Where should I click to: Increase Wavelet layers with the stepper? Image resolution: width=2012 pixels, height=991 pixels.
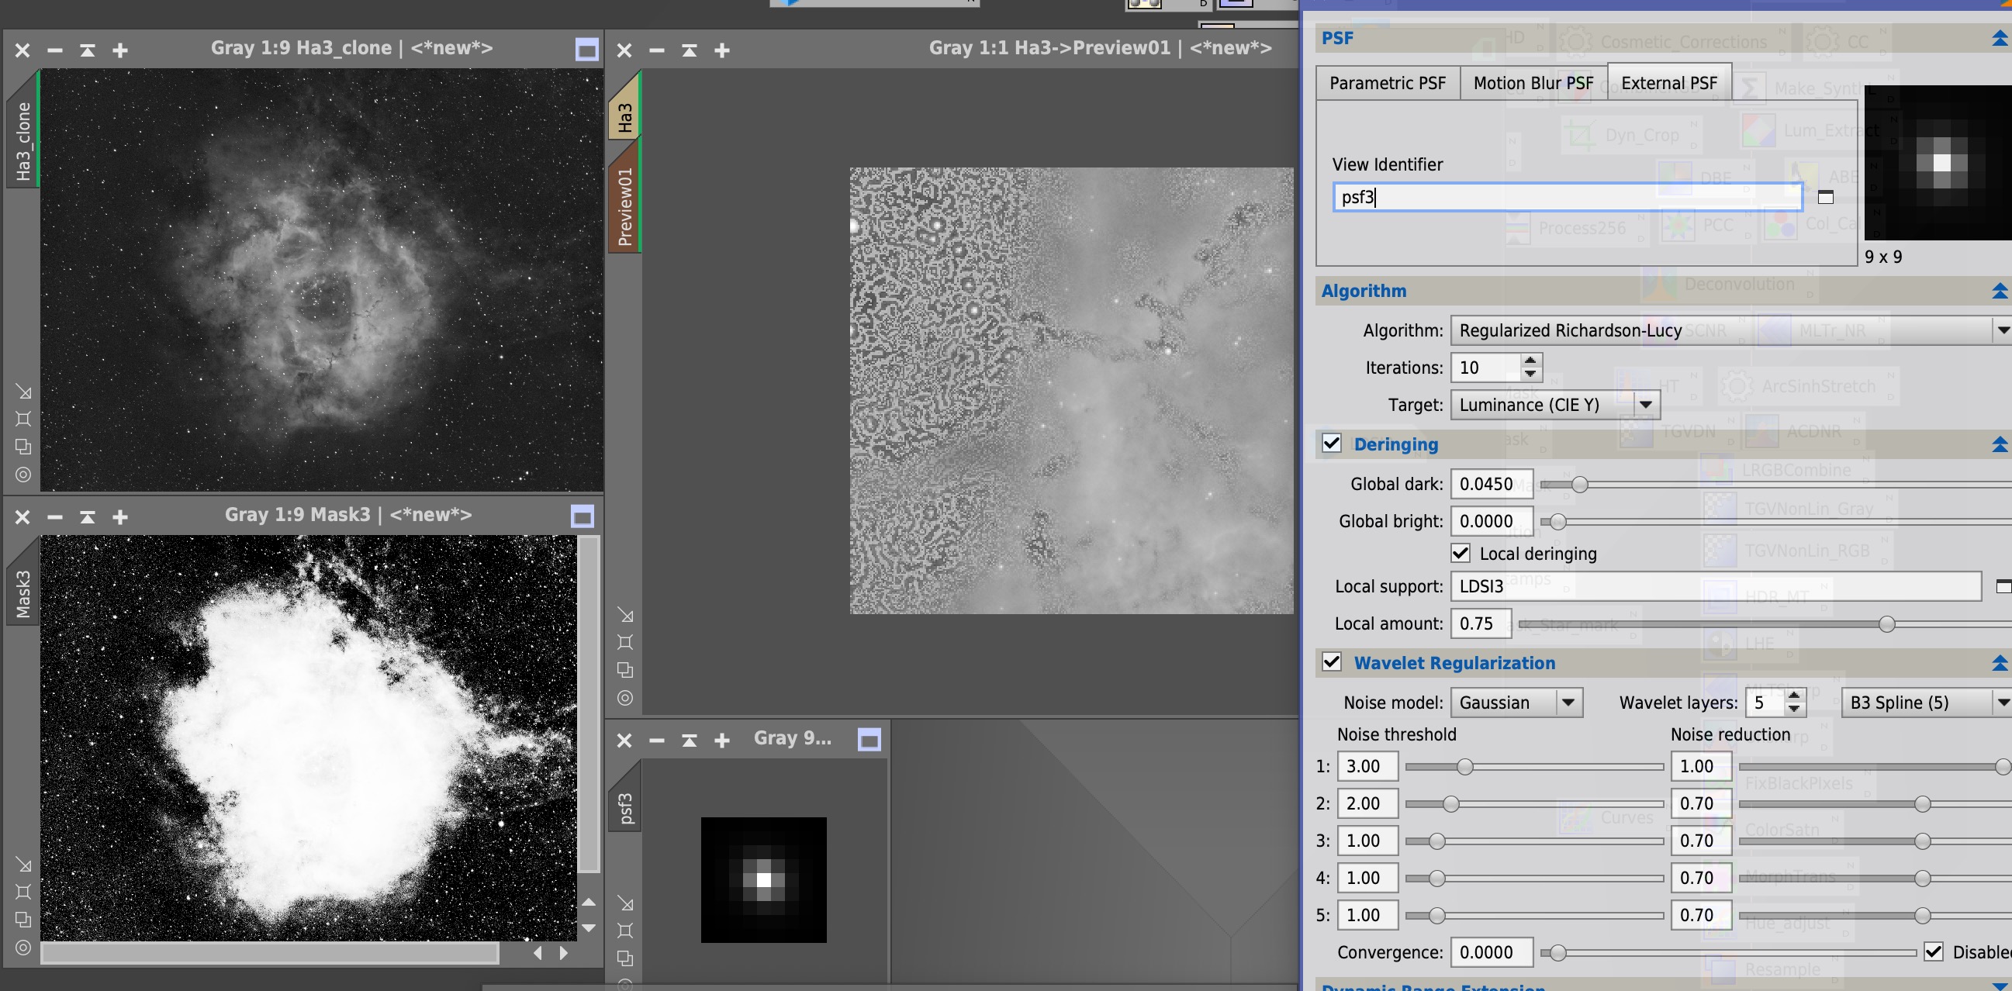1794,695
